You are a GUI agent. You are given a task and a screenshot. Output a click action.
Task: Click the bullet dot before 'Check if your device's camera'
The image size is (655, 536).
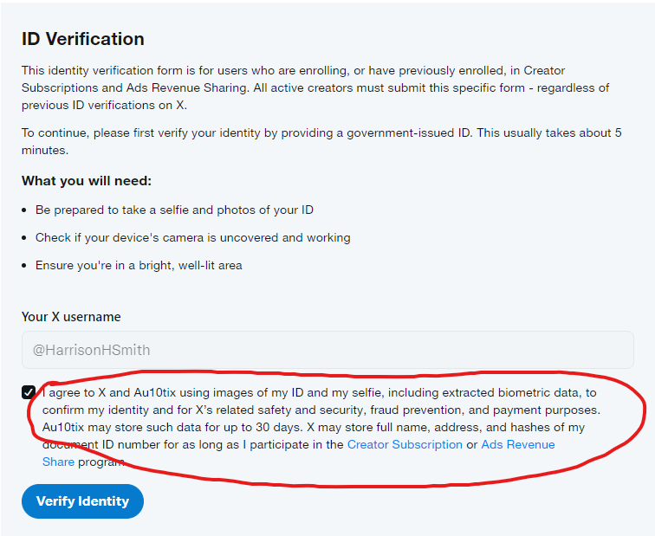pyautogui.click(x=26, y=237)
